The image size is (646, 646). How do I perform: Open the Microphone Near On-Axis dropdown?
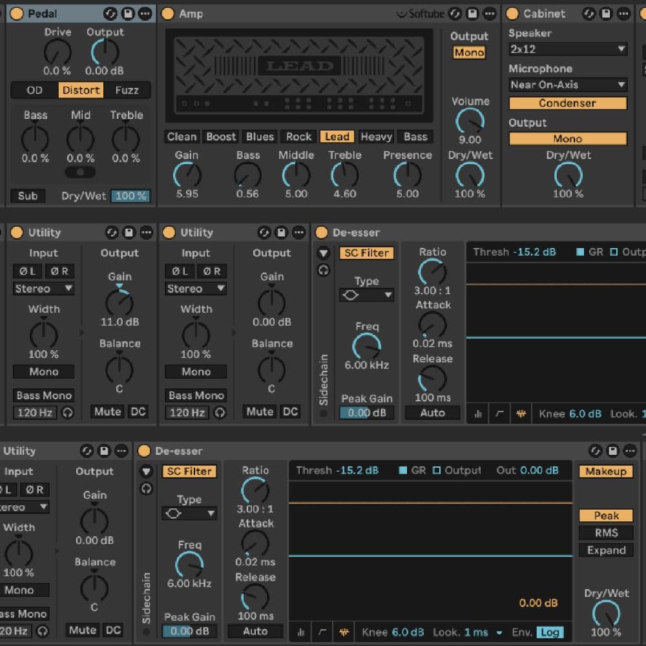[567, 85]
